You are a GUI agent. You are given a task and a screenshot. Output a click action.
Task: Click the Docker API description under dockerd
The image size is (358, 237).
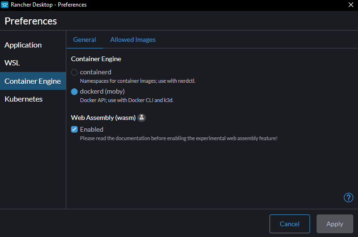[x=127, y=100]
